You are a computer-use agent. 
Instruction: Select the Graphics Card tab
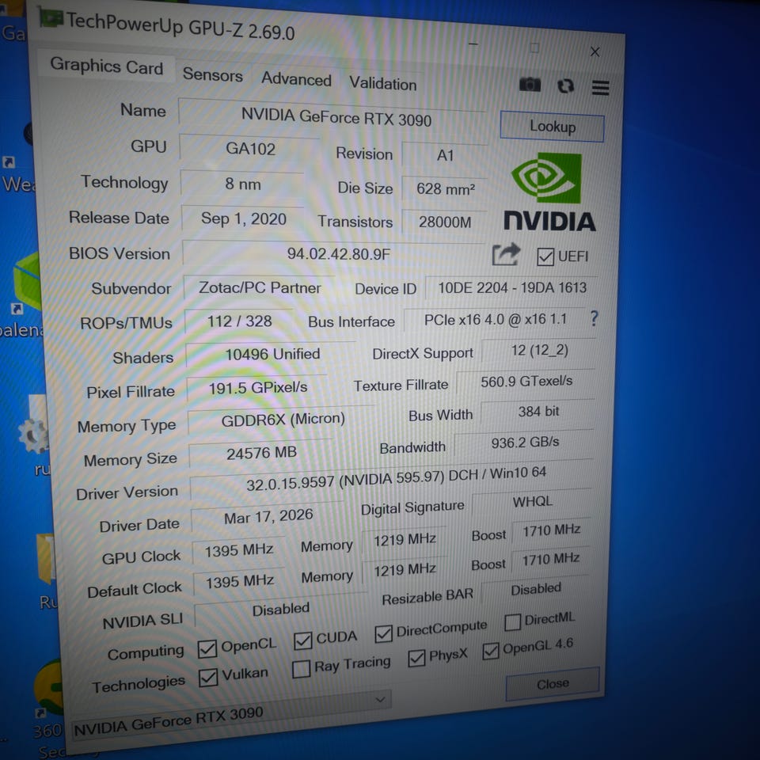coord(106,66)
